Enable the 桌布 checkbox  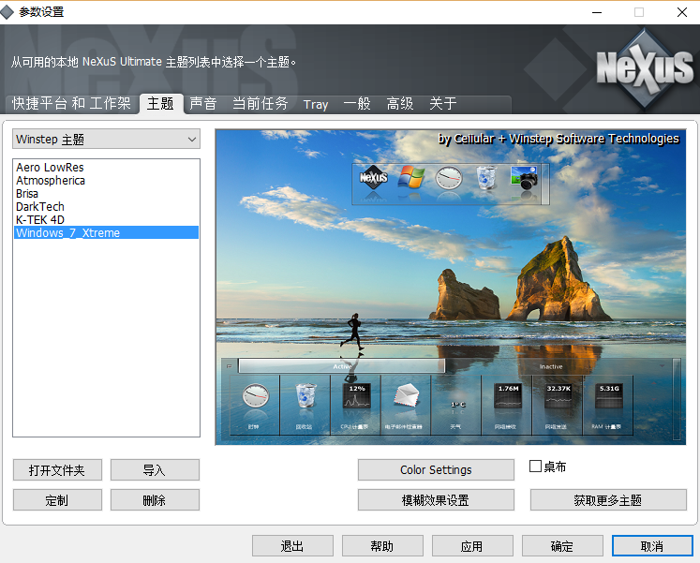click(535, 467)
